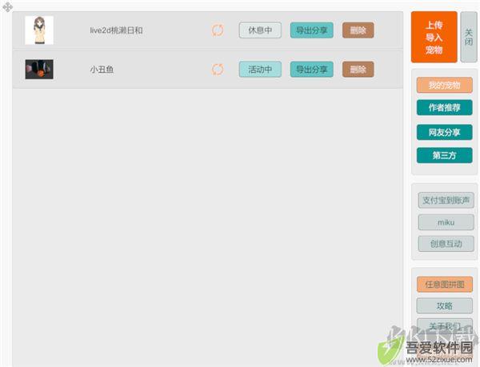The image size is (480, 367).
Task: Refresh the live2d桃濑日和 pet
Action: tap(218, 30)
